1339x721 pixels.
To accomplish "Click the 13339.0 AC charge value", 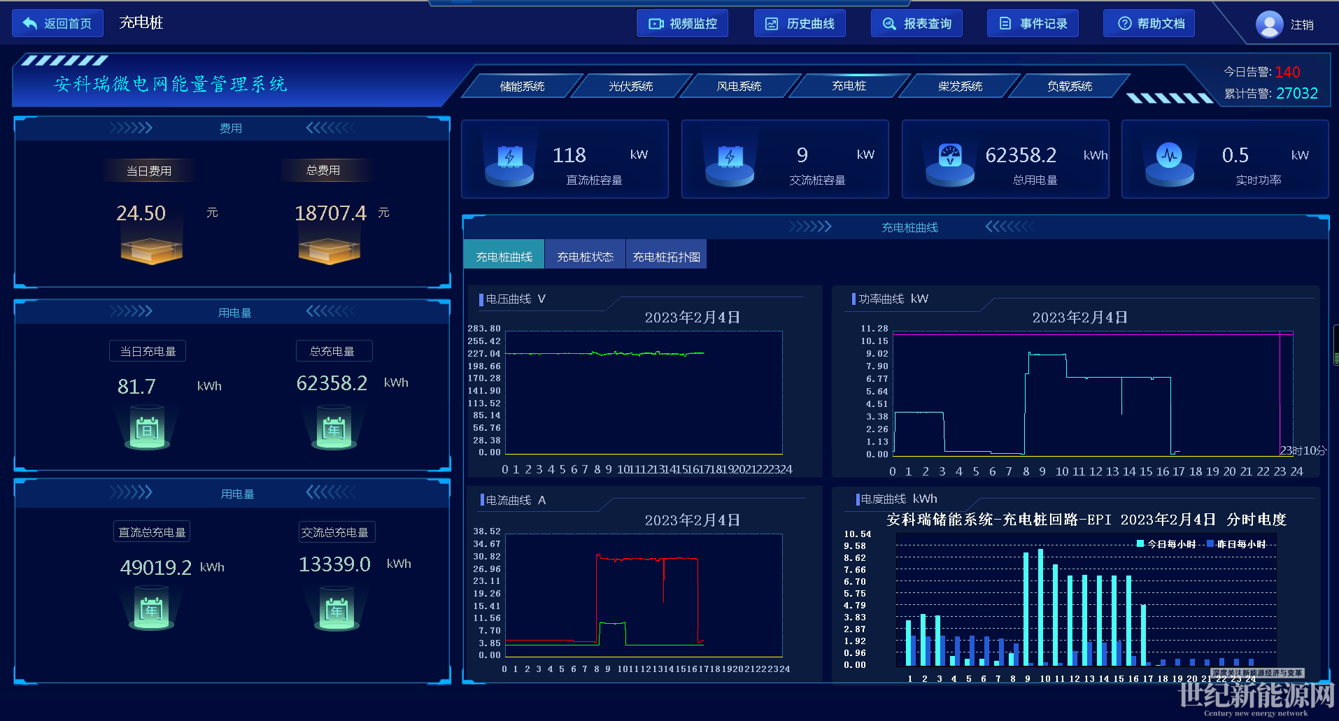I will click(x=334, y=564).
